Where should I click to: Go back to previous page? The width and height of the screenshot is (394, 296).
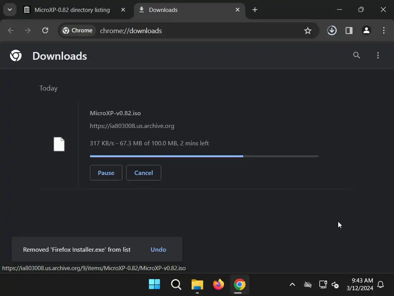click(10, 30)
